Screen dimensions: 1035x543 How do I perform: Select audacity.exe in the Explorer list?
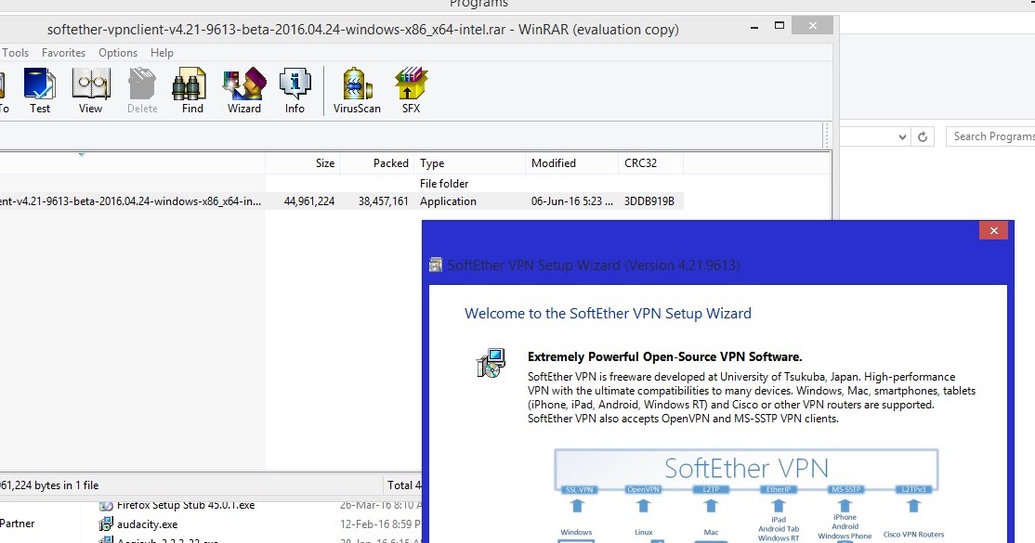(147, 524)
